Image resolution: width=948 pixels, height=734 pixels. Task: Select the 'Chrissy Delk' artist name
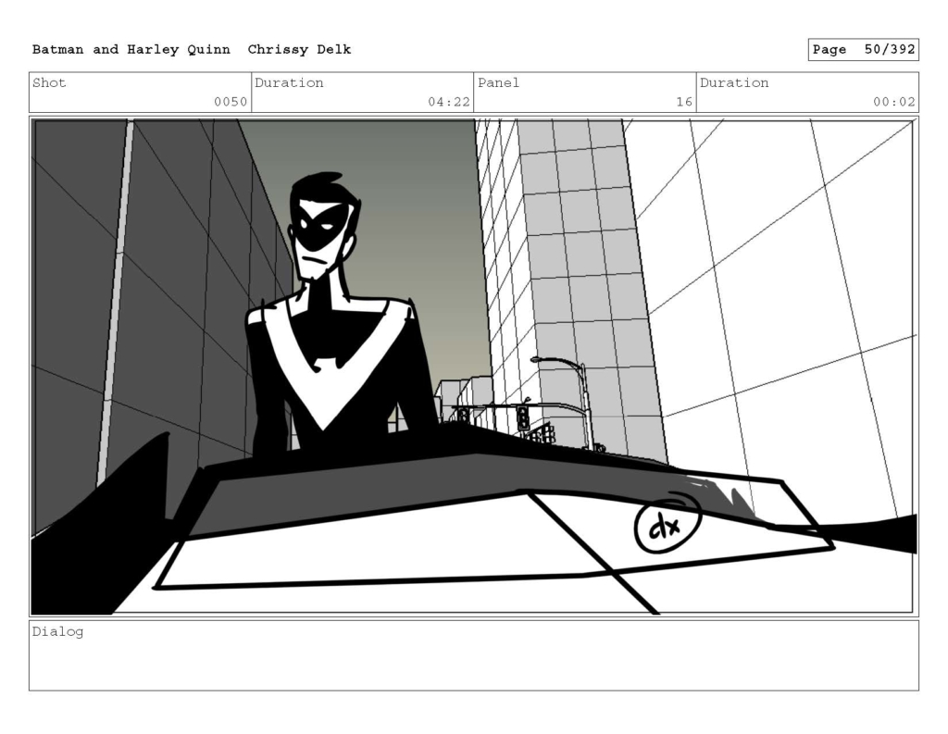pyautogui.click(x=299, y=50)
